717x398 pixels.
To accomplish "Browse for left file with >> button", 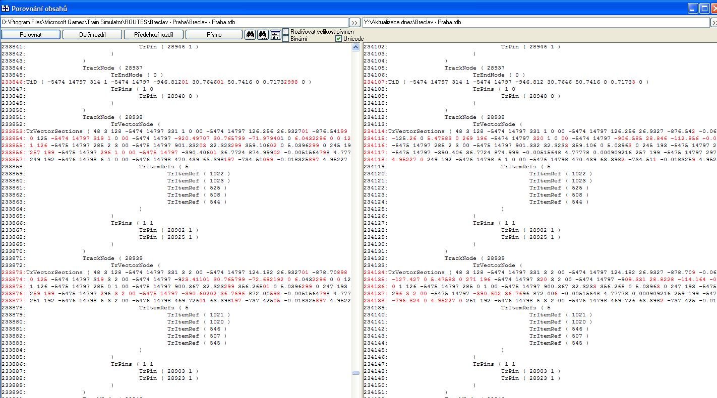I will (x=354, y=23).
